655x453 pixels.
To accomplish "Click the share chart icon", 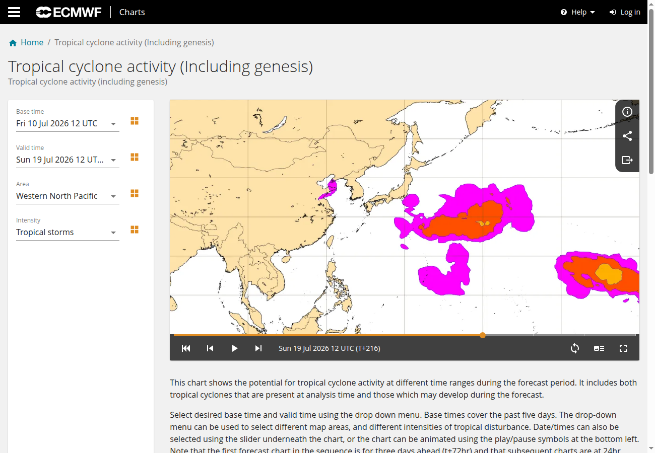I will click(x=627, y=136).
